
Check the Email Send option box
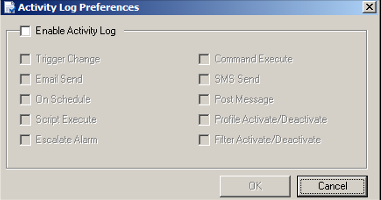25,79
